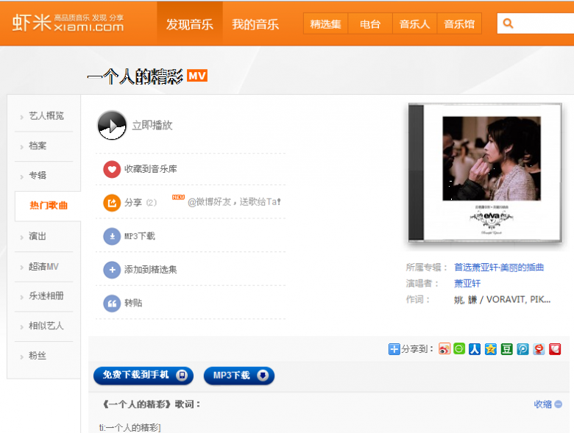Click the quote icon for reposting
This screenshot has height=433, width=574.
[112, 303]
